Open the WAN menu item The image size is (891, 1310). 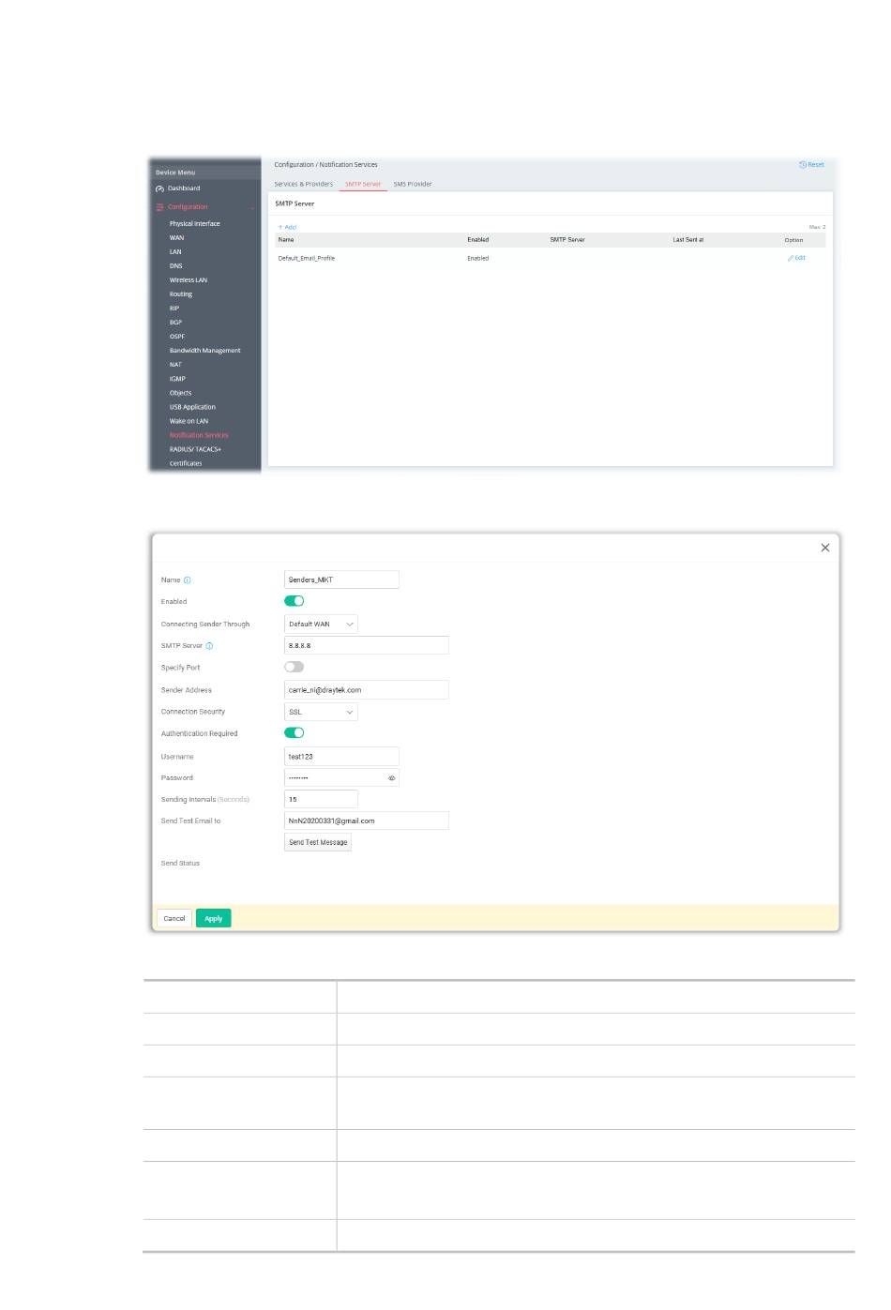point(176,238)
